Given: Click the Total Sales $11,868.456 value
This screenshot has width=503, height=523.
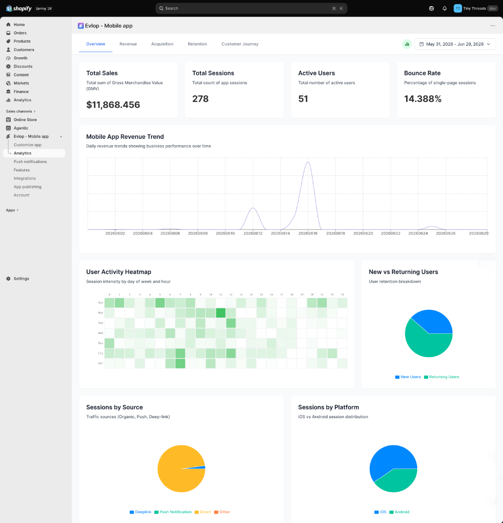Looking at the screenshot, I should 113,105.
